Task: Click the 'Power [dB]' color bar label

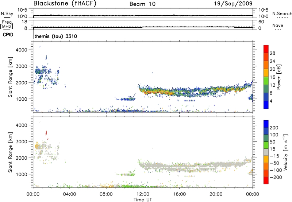Action: click(278, 77)
